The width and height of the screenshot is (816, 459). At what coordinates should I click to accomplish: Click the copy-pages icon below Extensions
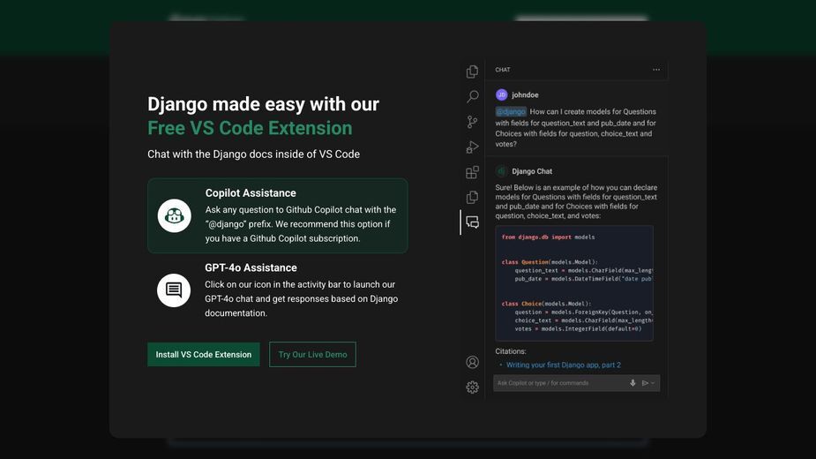(x=472, y=197)
